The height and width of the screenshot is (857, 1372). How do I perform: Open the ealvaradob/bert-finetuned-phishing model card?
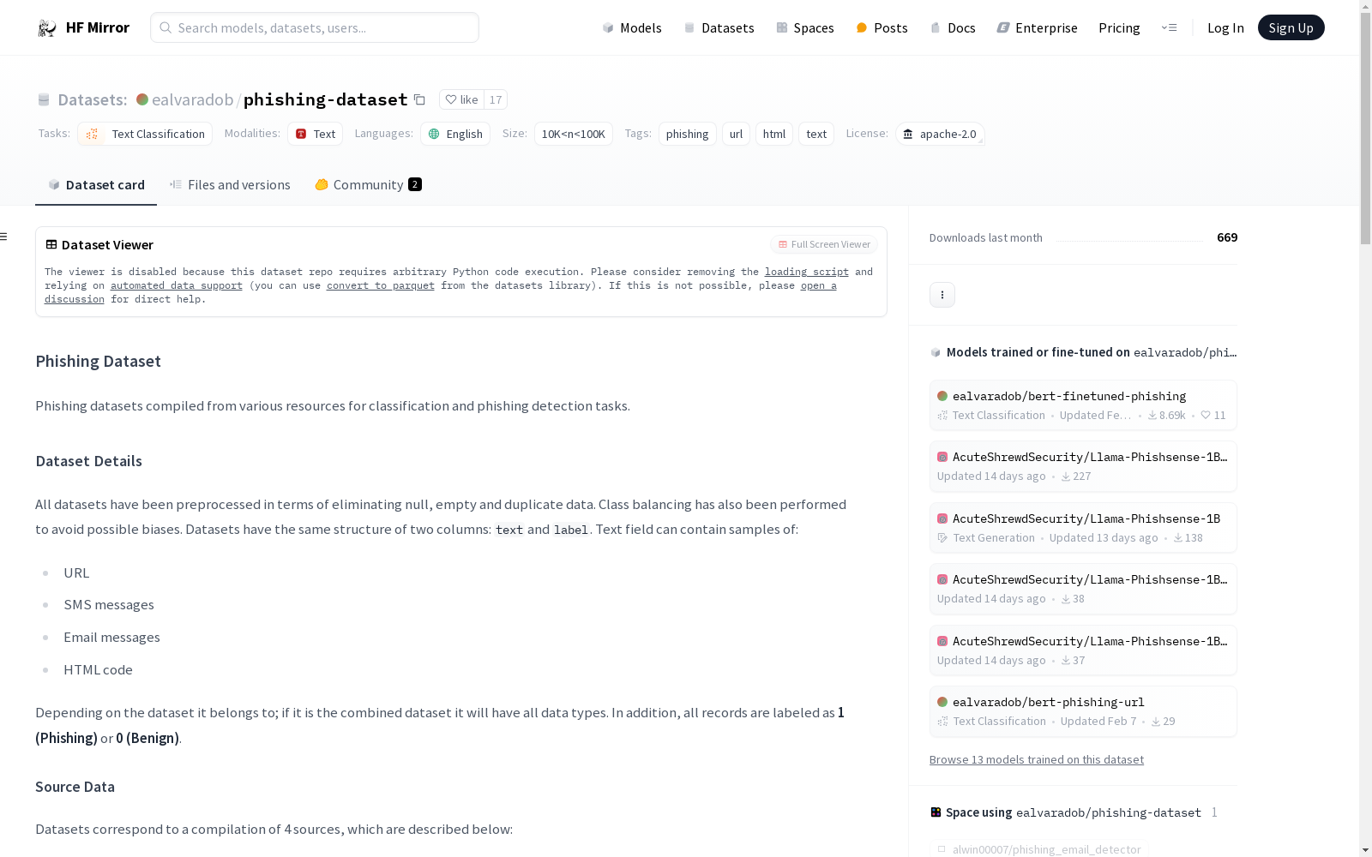coord(1082,405)
